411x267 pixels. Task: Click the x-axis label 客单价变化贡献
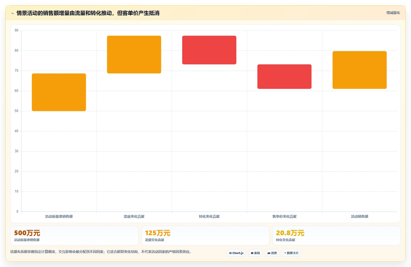pyautogui.click(x=284, y=216)
